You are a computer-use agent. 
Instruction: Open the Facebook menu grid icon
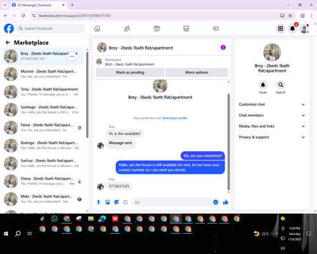point(280,29)
